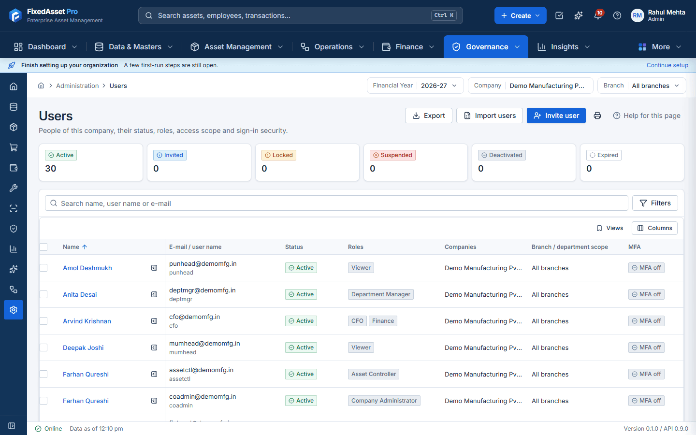Viewport: 696px width, 435px height.
Task: Open the help question mark icon in header
Action: point(617,15)
